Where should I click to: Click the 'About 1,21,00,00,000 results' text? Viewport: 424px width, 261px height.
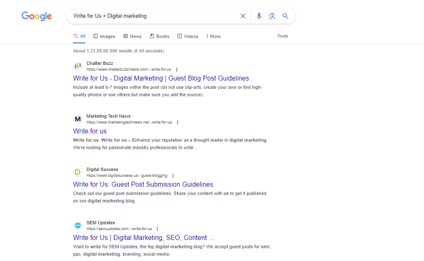coord(119,51)
